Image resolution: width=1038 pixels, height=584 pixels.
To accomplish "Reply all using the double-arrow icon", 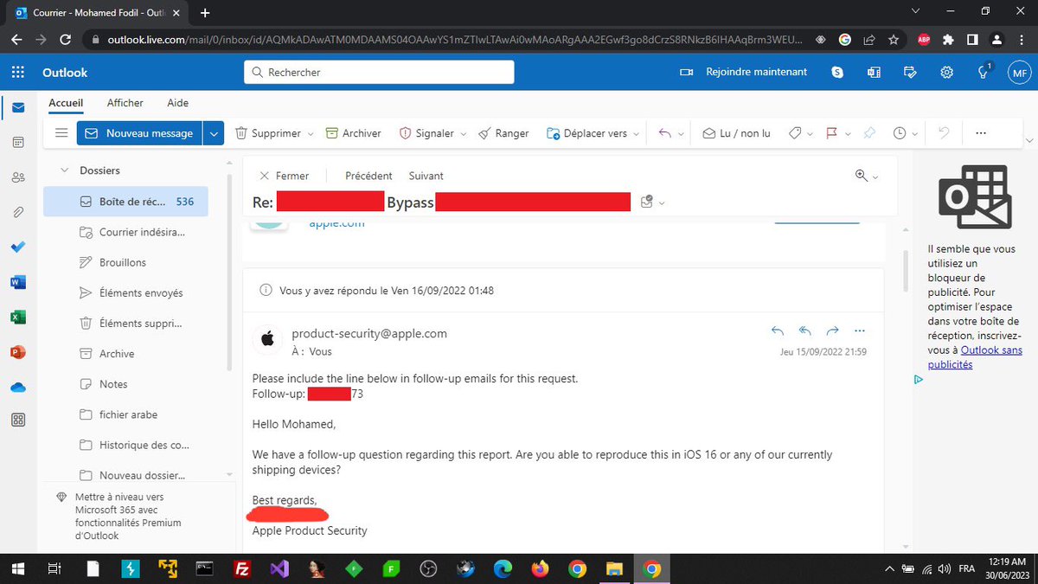I will tap(804, 331).
